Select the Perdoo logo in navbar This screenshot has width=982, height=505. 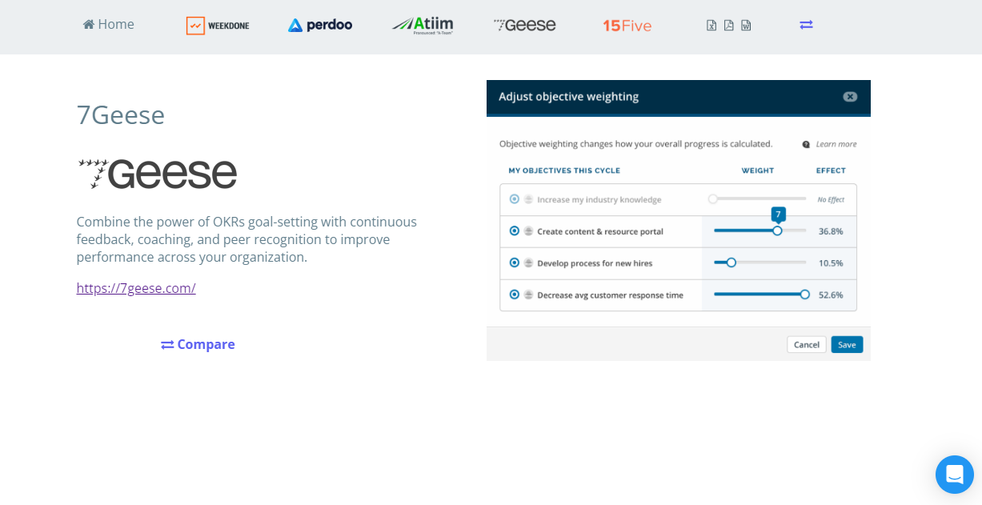pyautogui.click(x=320, y=26)
